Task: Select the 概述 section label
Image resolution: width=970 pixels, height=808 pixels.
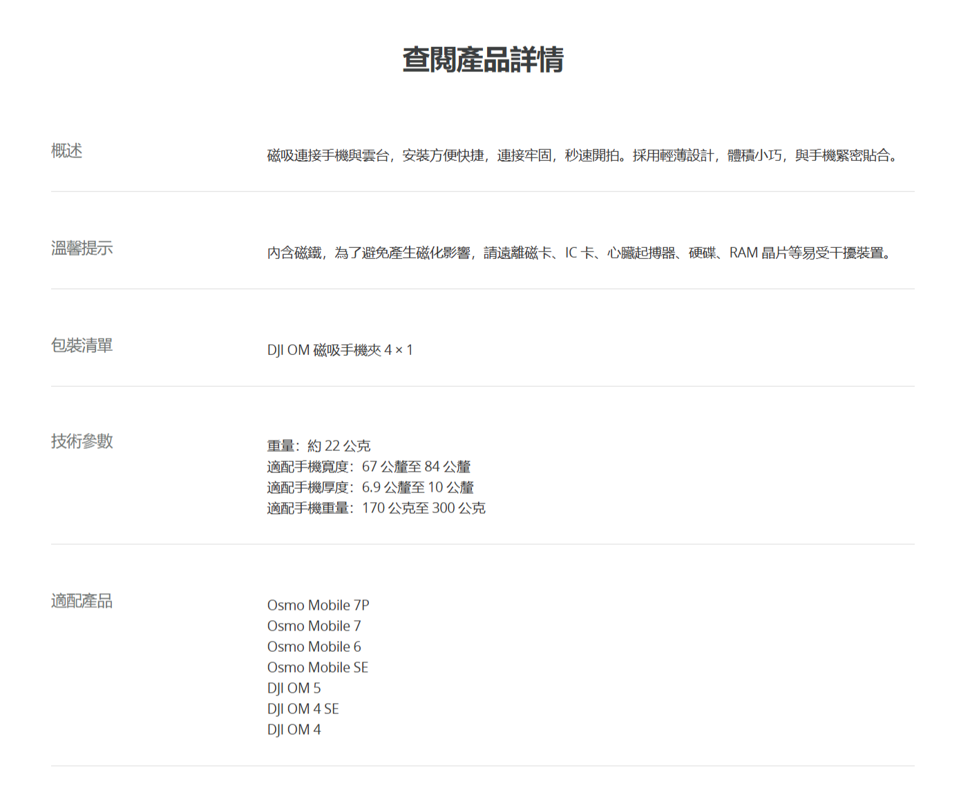Action: 66,151
